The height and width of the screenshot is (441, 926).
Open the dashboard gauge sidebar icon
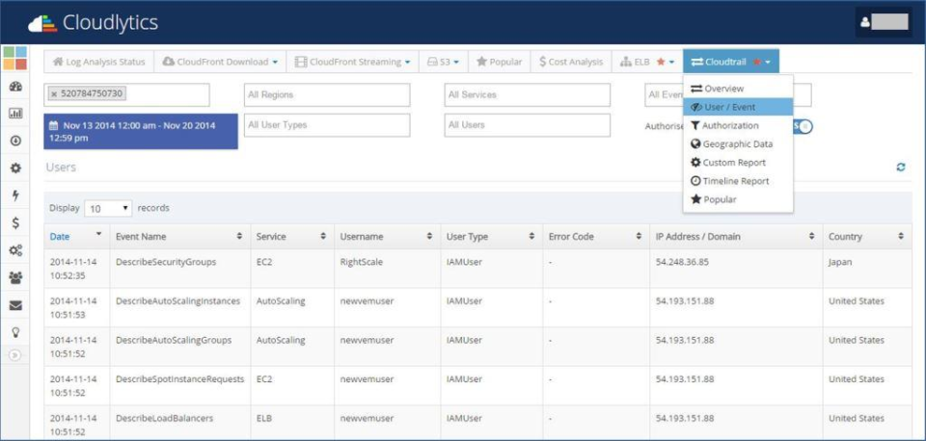[x=16, y=87]
